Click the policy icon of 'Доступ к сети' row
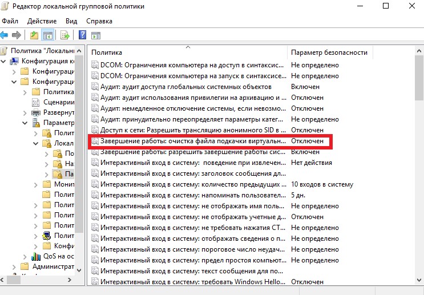The height and width of the screenshot is (295, 424). (x=95, y=130)
